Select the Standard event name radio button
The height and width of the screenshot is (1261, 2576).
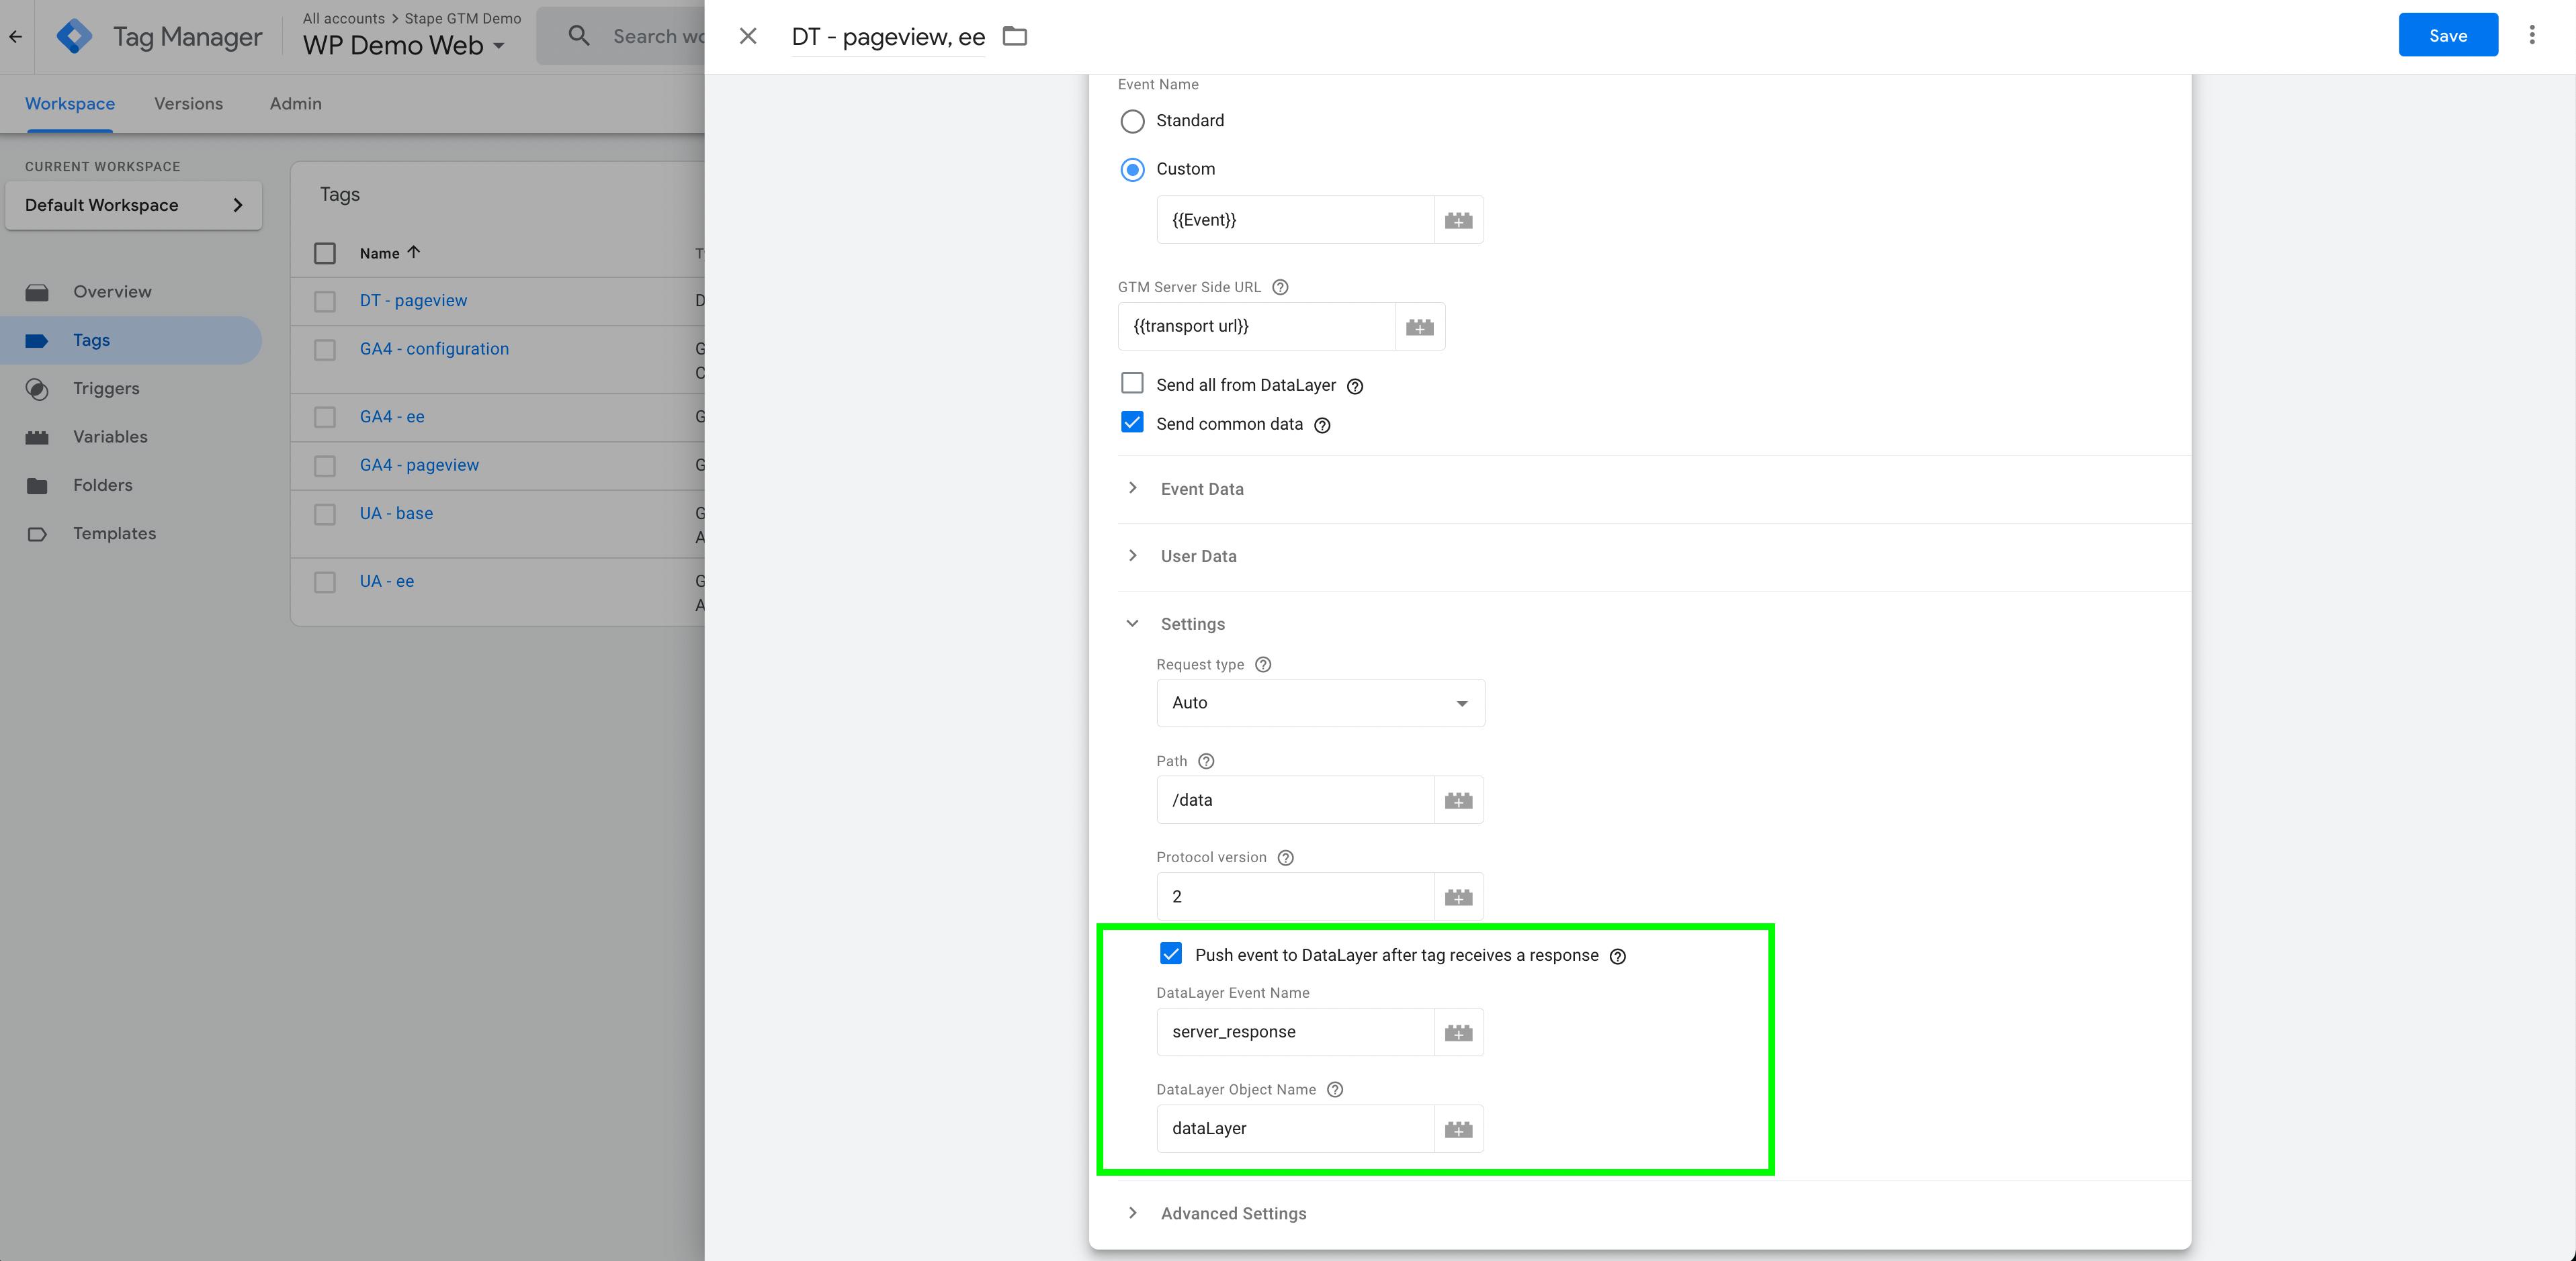(x=1132, y=122)
